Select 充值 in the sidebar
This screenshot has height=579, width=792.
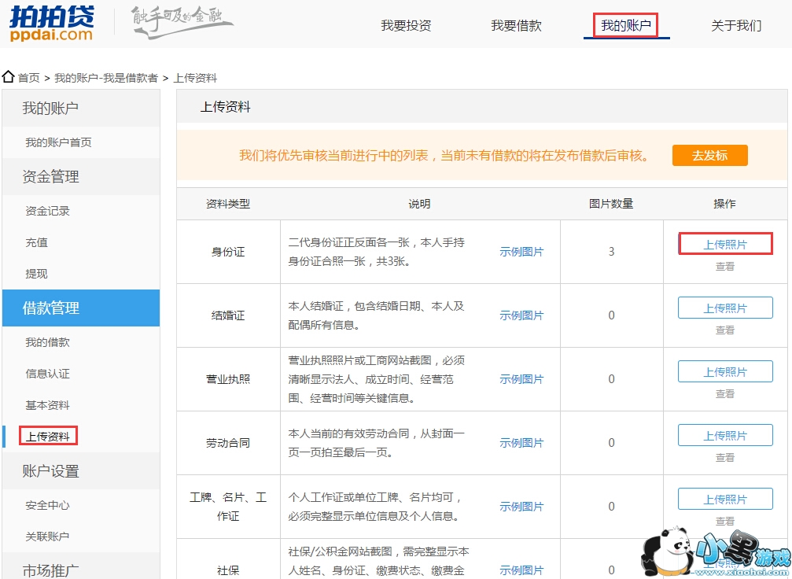click(36, 242)
